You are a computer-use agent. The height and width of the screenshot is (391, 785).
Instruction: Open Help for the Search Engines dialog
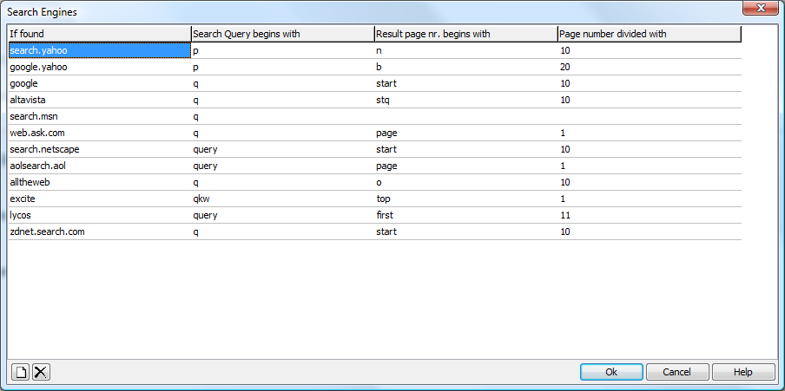pos(743,372)
